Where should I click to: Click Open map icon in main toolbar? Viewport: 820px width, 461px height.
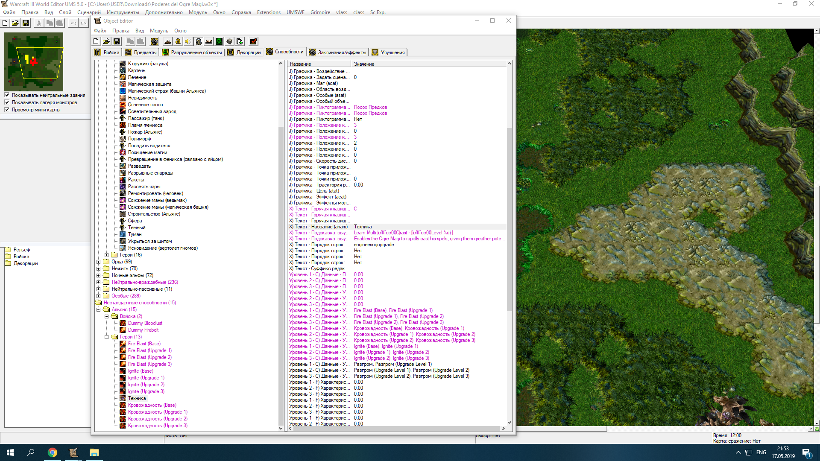pos(15,23)
